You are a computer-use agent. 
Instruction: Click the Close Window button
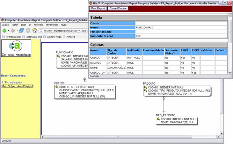click(118, 8)
